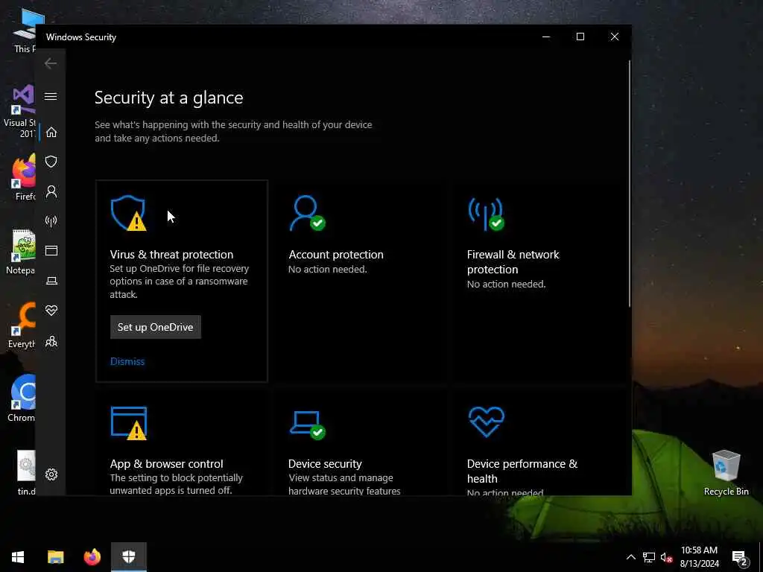This screenshot has width=763, height=572.
Task: Open App & browser control heading
Action: pos(166,463)
